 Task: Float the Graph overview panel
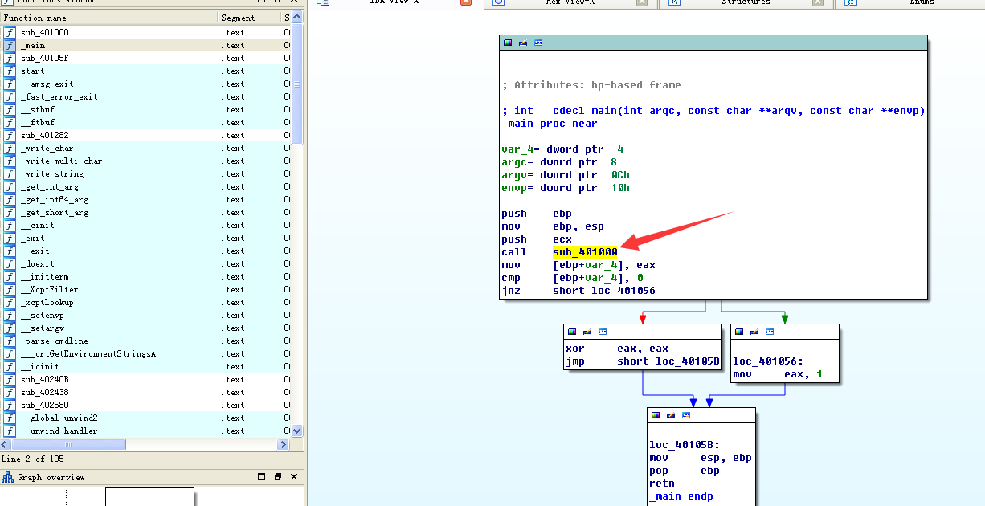coord(278,477)
